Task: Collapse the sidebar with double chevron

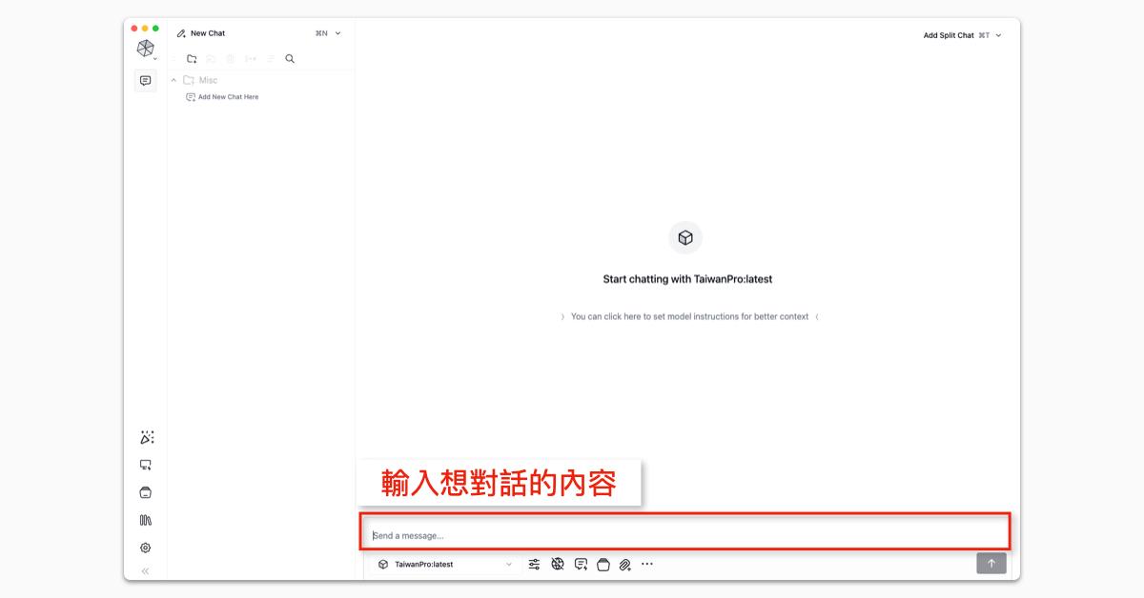Action: 146,571
